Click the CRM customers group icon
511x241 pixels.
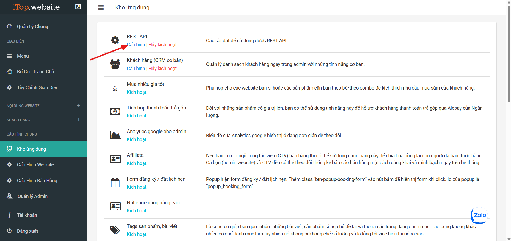pos(115,64)
